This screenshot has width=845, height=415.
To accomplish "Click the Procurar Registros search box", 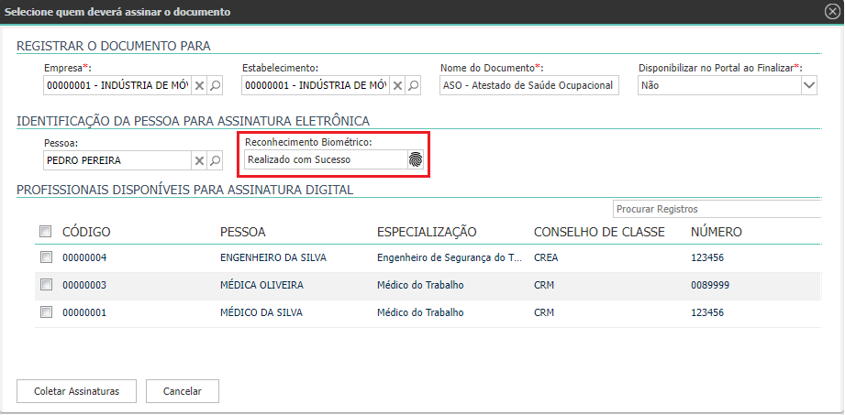I will tap(717, 209).
